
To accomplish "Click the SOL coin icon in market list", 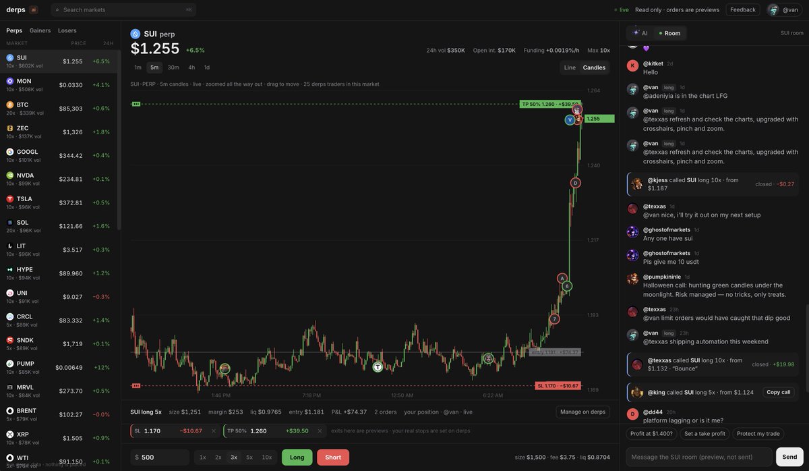I will point(10,222).
